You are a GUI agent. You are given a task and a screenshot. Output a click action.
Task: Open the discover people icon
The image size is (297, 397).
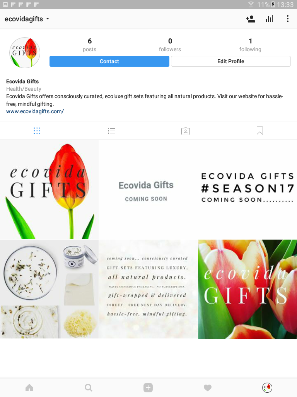pos(250,19)
